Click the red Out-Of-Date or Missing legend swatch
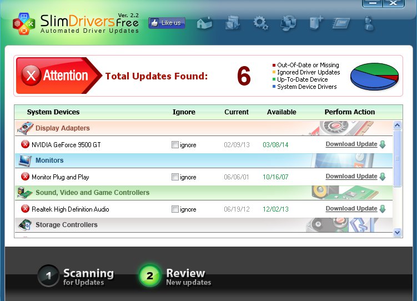 click(x=274, y=65)
